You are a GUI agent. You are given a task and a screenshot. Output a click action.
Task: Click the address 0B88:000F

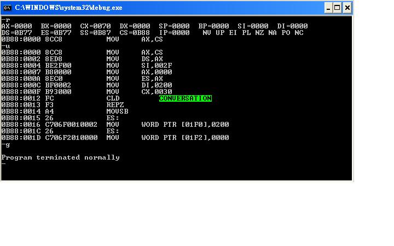click(21, 92)
